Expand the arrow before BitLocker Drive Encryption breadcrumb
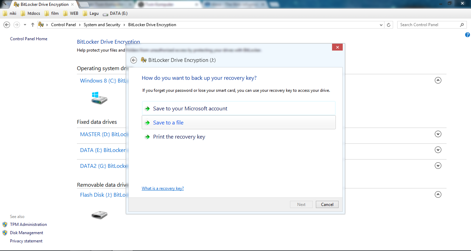471x251 pixels. (124, 25)
